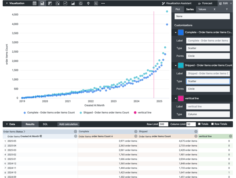Screen dimensions: 236x178
Task: Open the Complete pivot column gear menu
Action: click(136, 132)
